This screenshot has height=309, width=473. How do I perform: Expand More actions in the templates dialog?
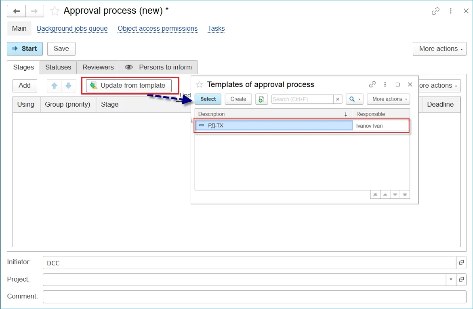(388, 99)
